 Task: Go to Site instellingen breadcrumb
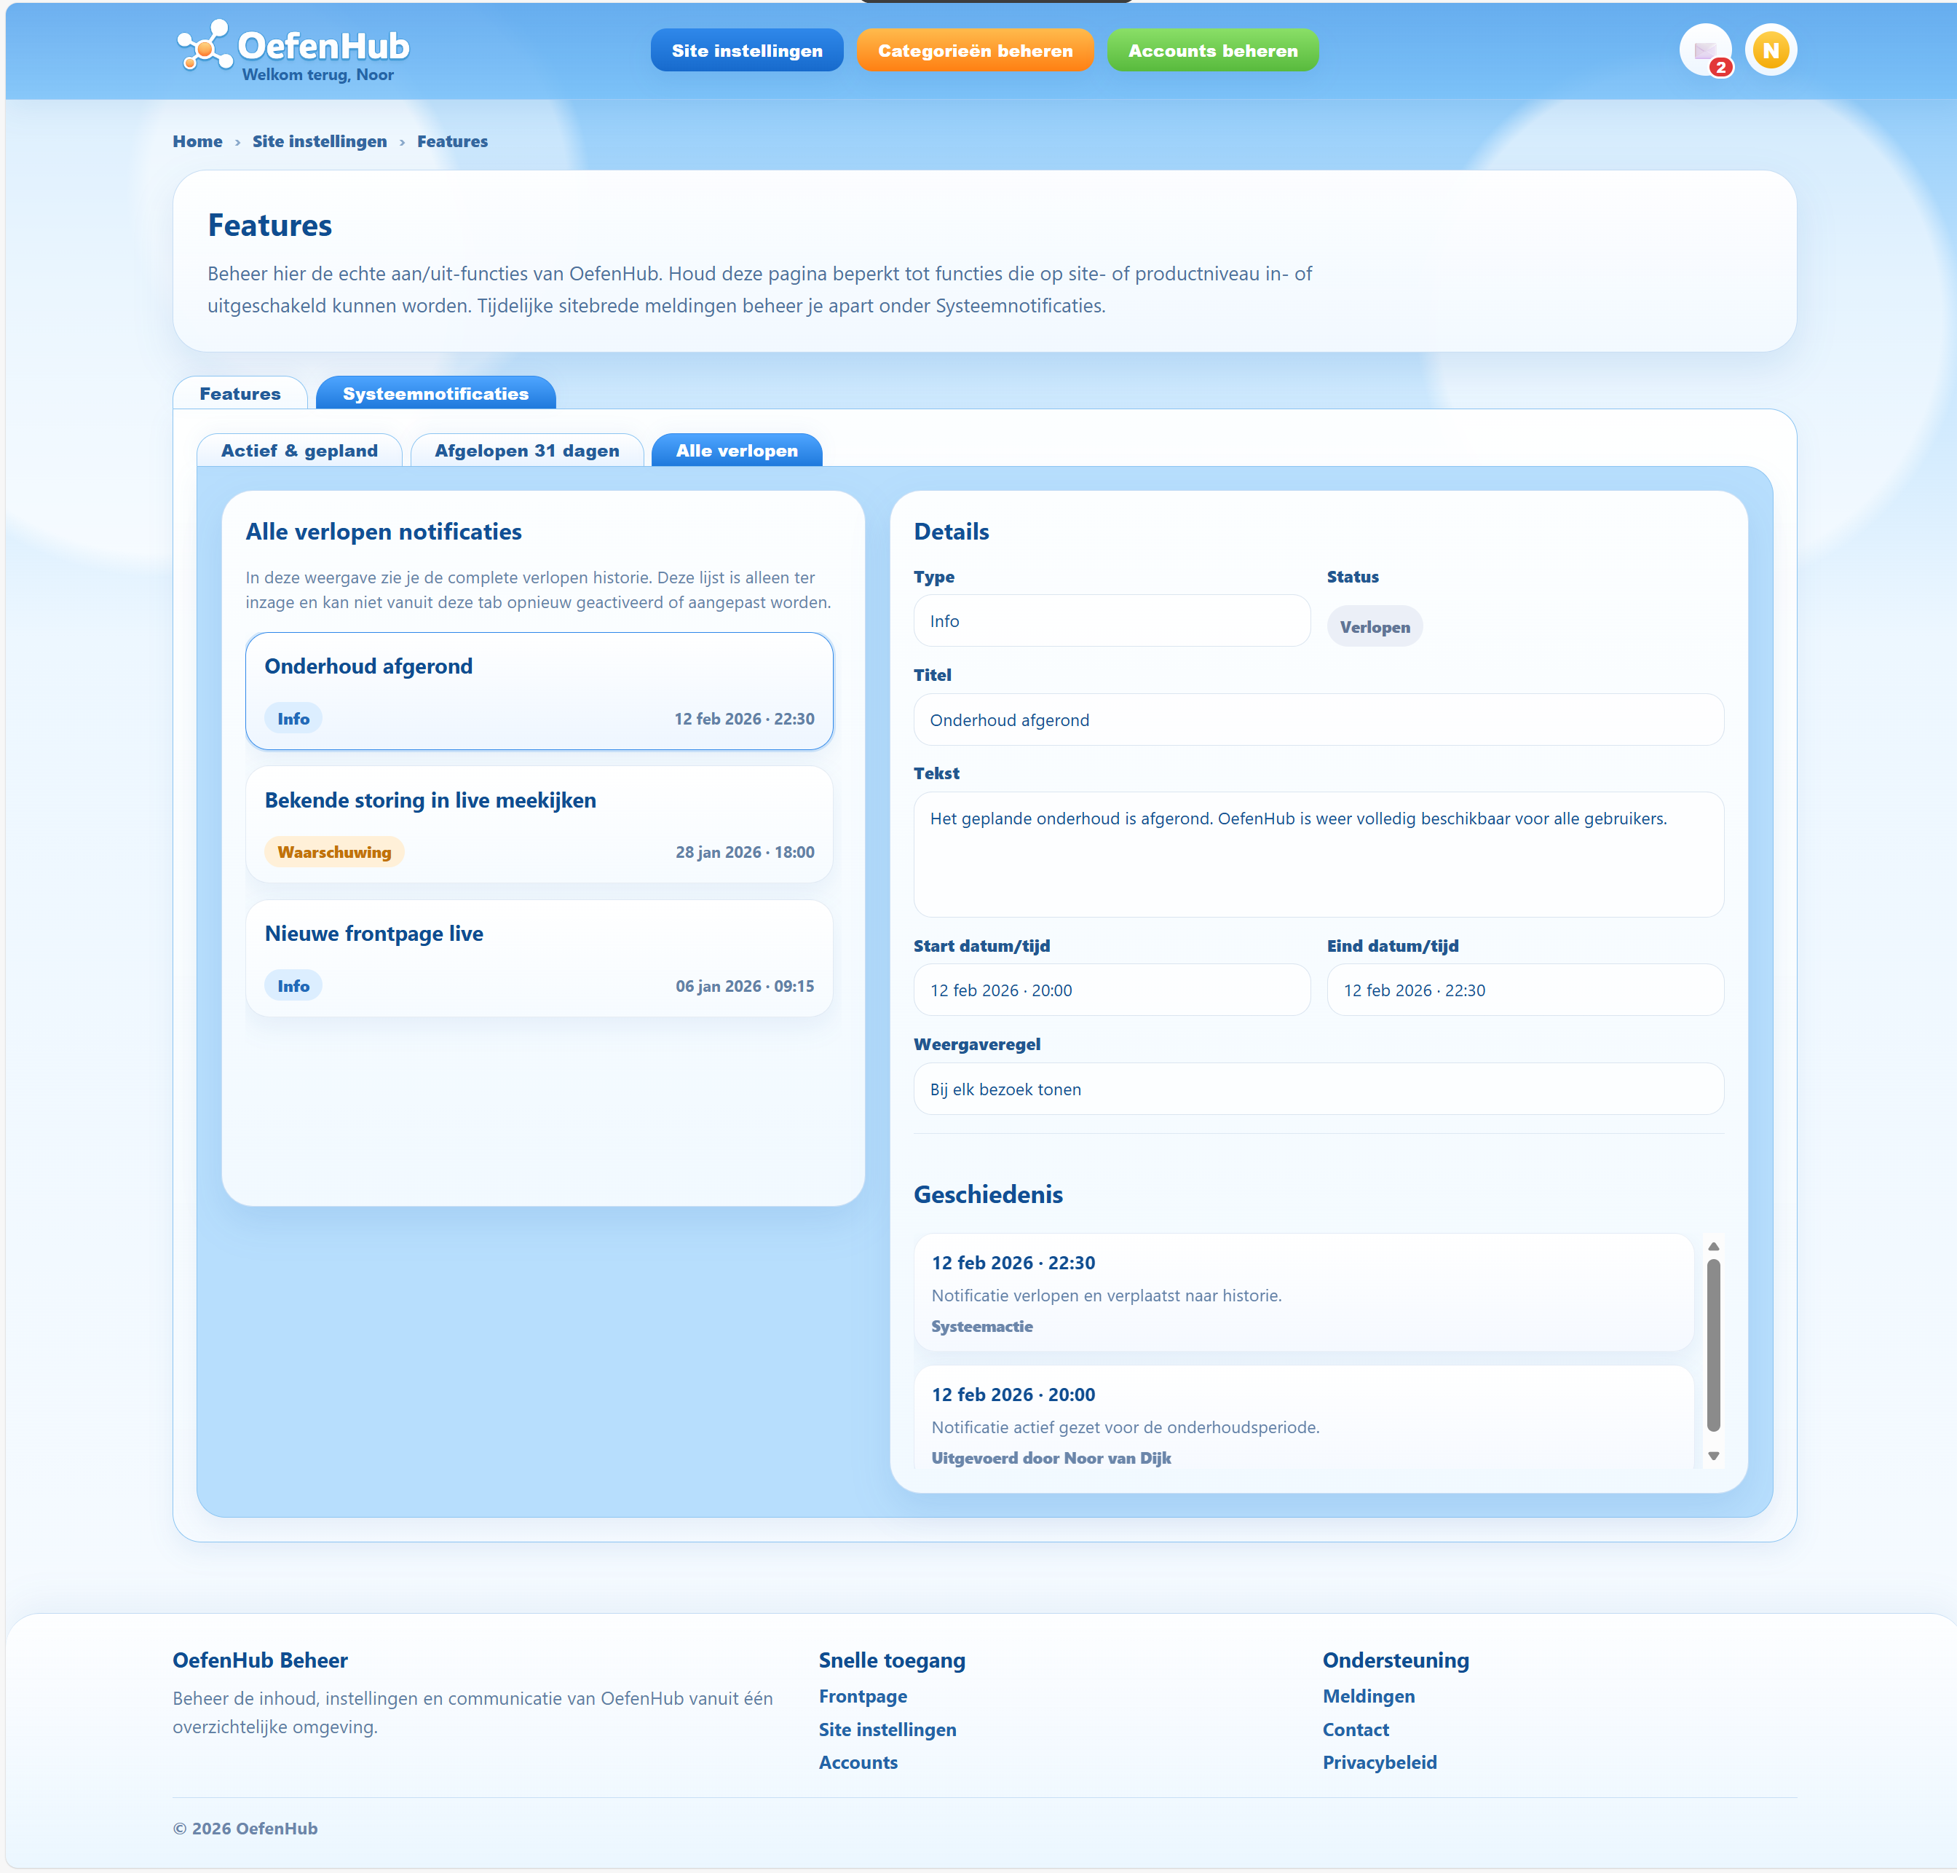pos(320,142)
